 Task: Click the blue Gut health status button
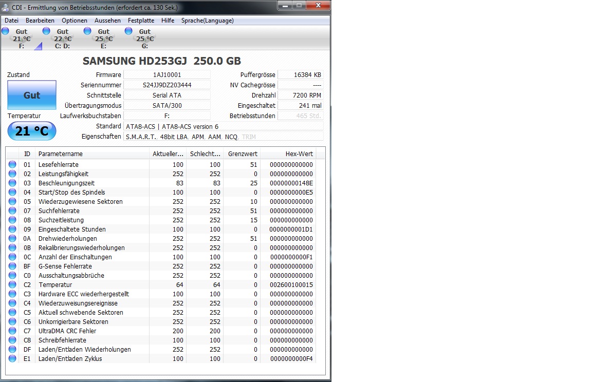32,95
